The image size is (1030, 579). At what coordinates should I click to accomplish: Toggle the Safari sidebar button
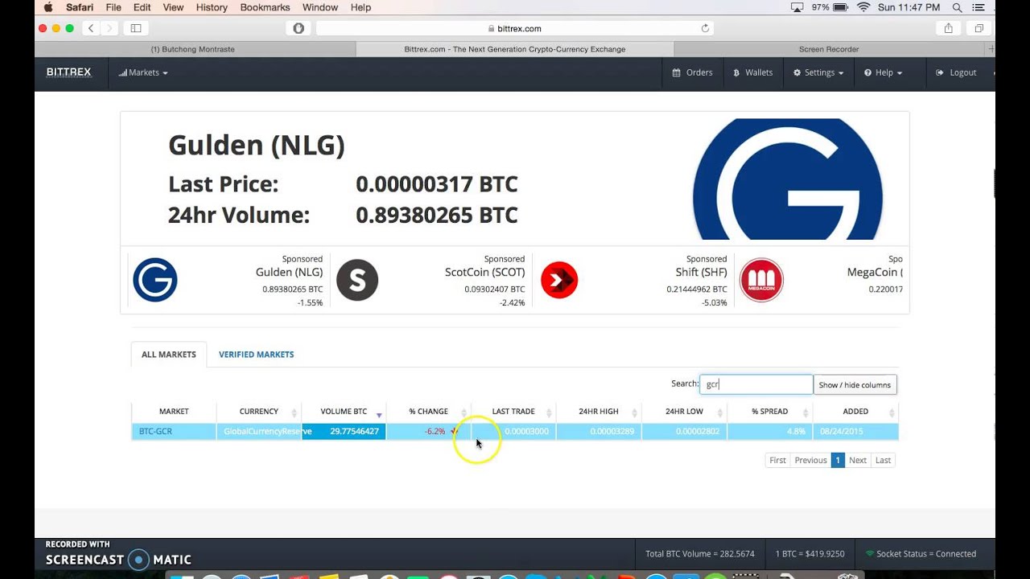135,28
